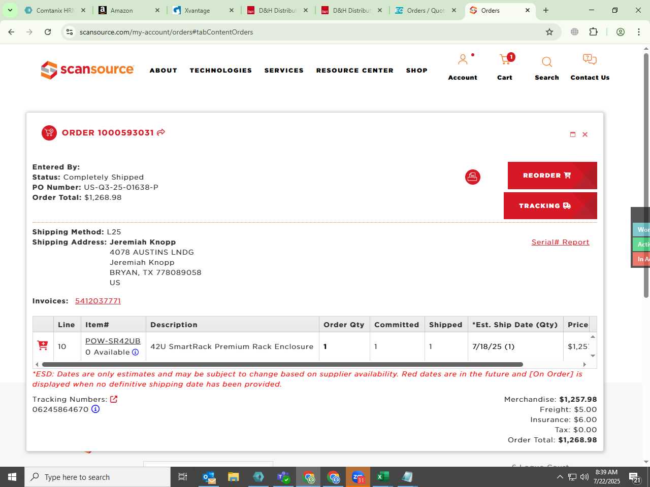Click share arrow next to order 1000593031
The width and height of the screenshot is (650, 487).
click(161, 132)
